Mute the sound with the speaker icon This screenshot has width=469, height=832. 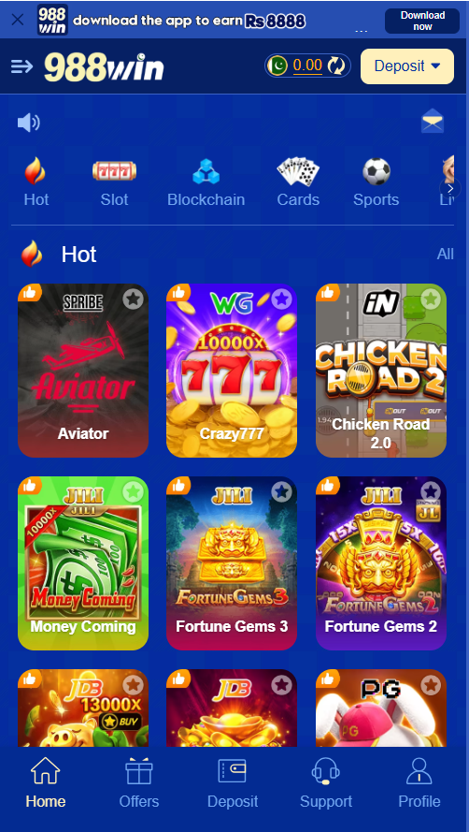tap(29, 124)
